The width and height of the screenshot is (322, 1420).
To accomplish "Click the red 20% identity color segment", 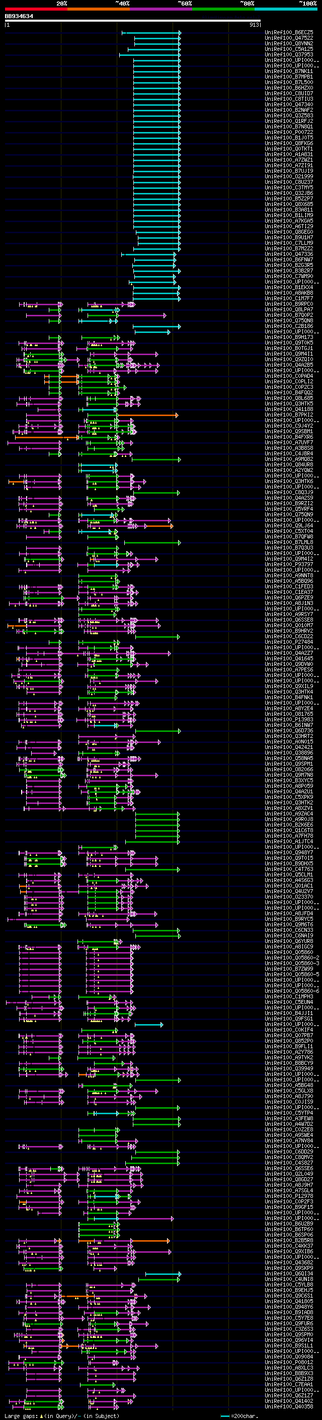I will tap(36, 10).
